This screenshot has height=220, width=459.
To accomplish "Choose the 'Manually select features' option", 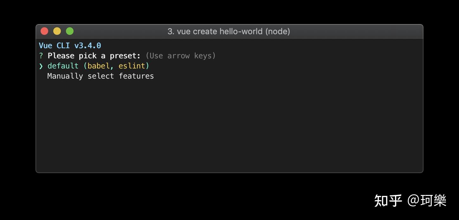I will pos(100,76).
